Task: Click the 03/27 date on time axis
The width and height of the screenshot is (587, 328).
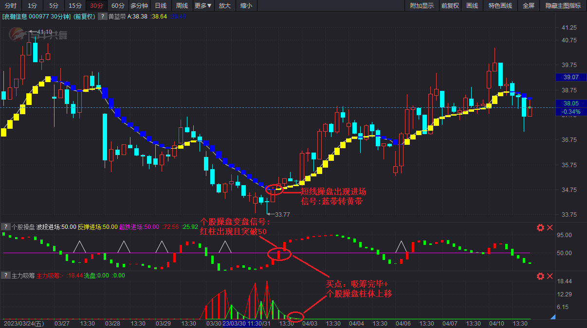Action: click(x=62, y=323)
